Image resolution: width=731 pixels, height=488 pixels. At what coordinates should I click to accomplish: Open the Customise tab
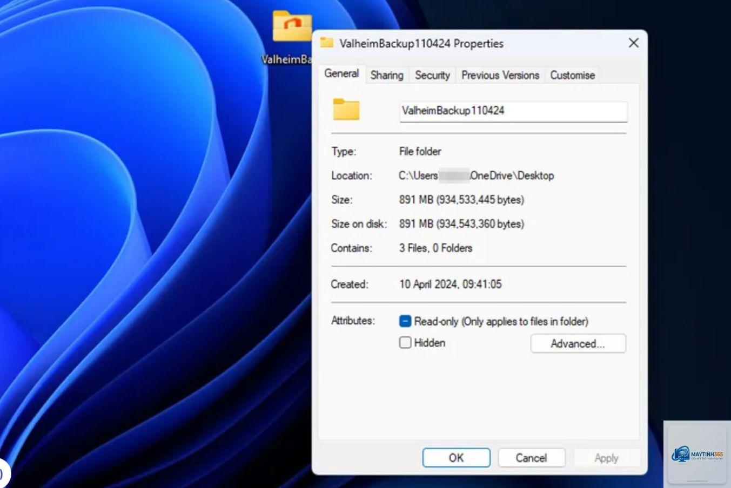[572, 76]
